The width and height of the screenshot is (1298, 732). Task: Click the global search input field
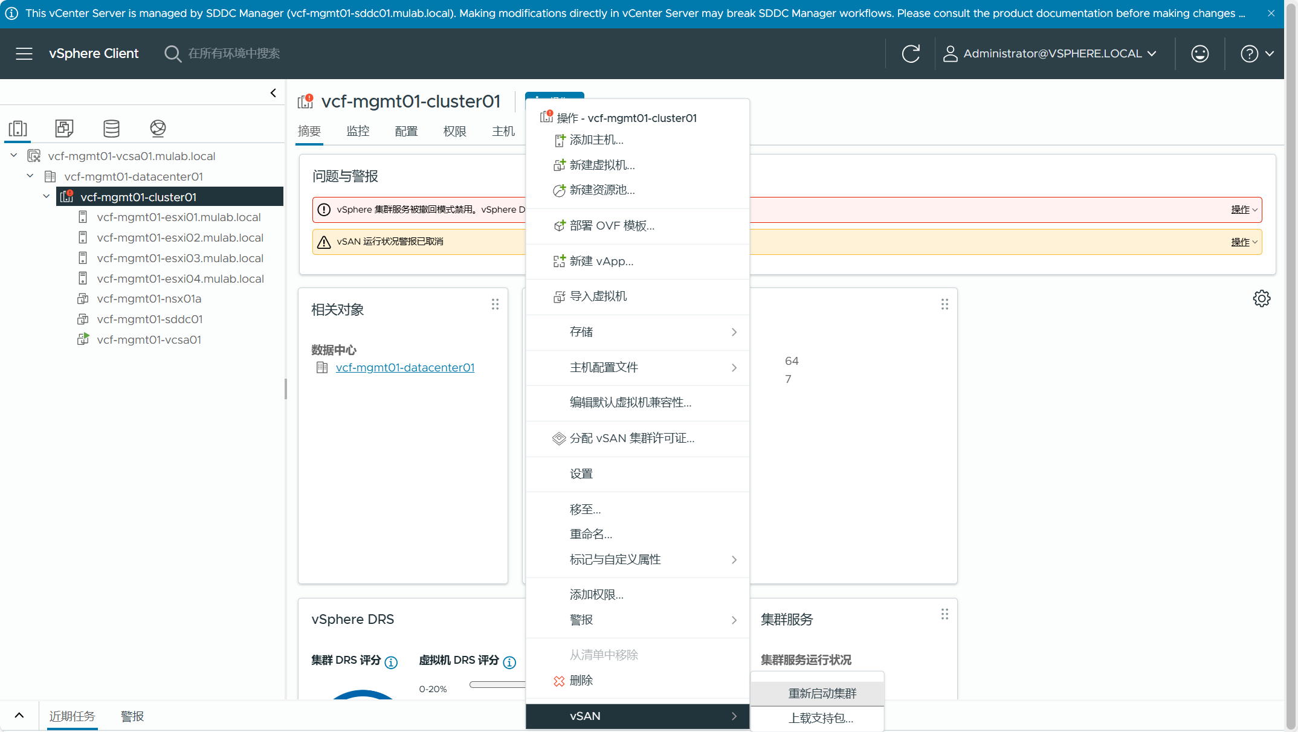point(234,54)
